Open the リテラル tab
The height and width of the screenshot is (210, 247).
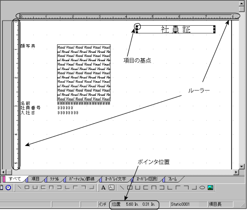pos(54,179)
